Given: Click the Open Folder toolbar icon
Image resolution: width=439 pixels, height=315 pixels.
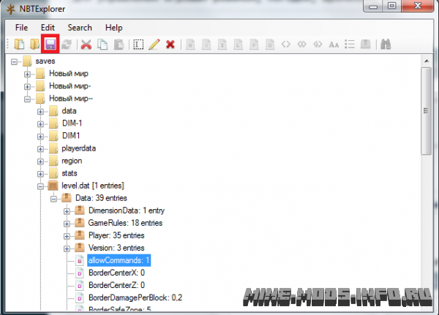Looking at the screenshot, I should (34, 44).
